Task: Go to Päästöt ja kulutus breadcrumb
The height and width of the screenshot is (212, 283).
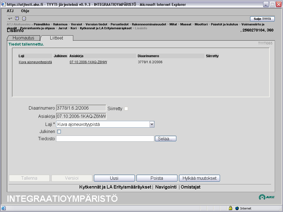Action: 224,24
